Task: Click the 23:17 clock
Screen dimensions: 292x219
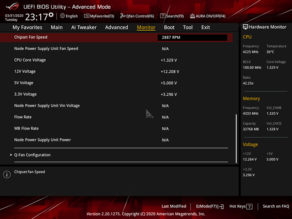Action: [x=37, y=17]
